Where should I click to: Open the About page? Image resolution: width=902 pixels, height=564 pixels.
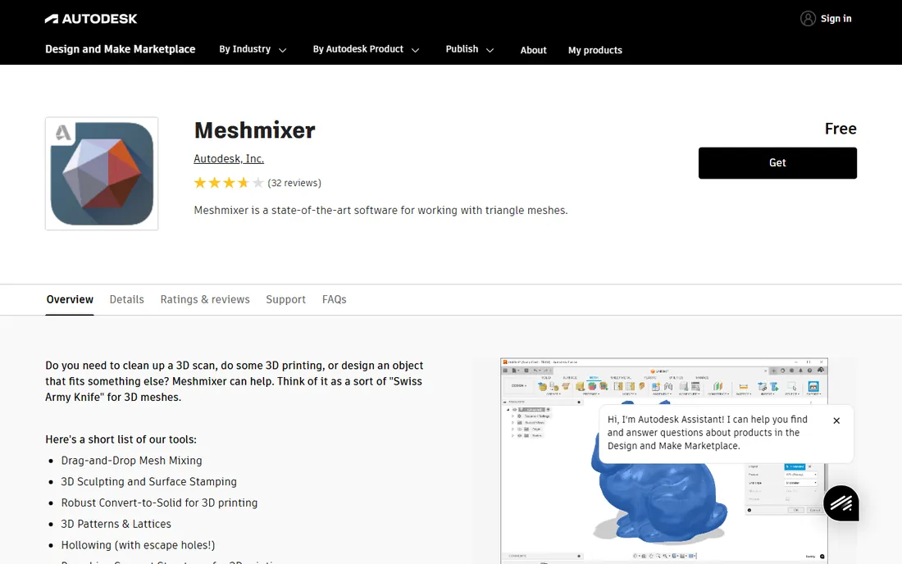click(x=533, y=50)
